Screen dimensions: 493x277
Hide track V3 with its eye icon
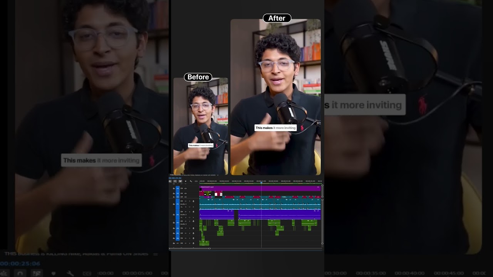[x=186, y=188]
